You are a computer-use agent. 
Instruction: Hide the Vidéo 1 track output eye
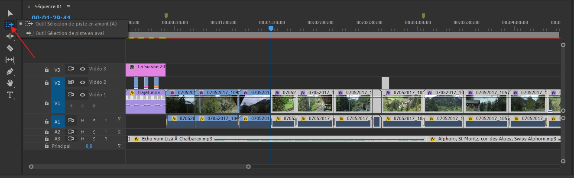tap(82, 95)
